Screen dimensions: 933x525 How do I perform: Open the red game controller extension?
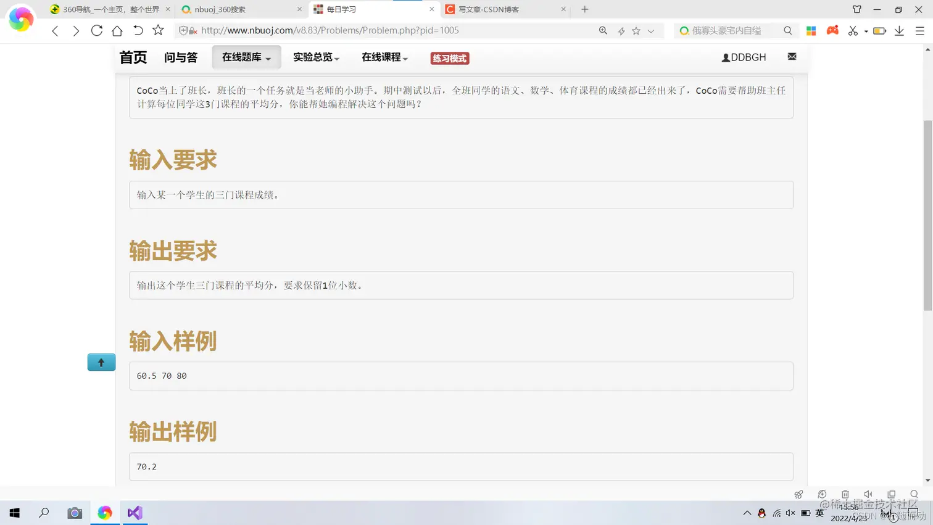832,30
